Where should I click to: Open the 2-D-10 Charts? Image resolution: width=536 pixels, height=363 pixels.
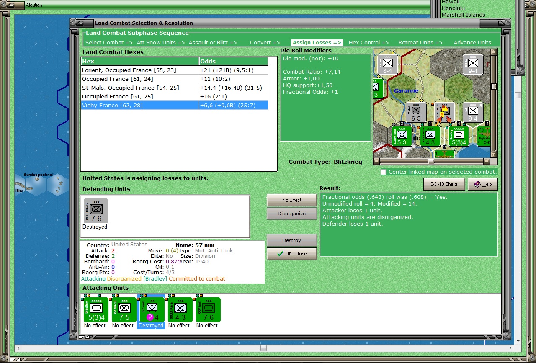tap(444, 184)
